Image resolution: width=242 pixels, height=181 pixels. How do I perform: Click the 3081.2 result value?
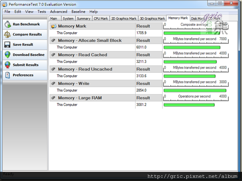coord(141,105)
